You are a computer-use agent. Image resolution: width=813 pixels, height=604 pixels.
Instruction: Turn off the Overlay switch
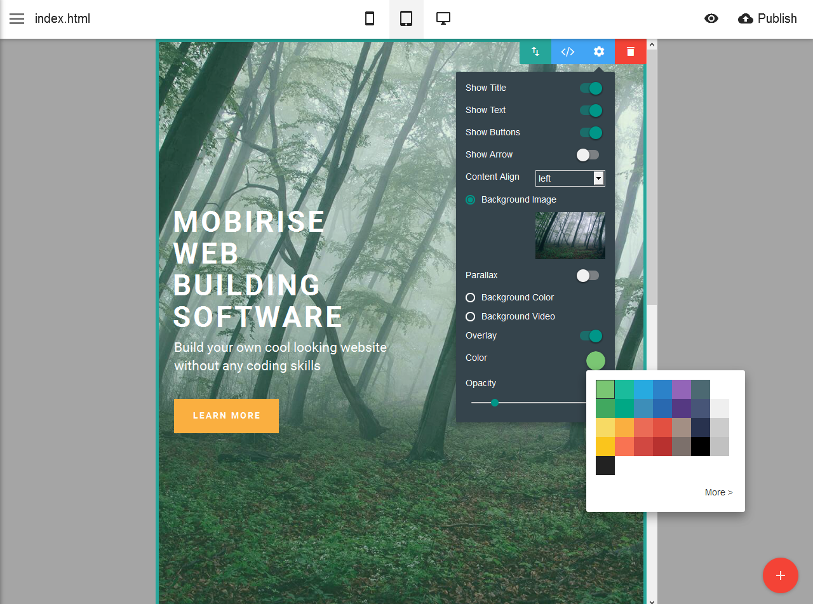point(591,336)
